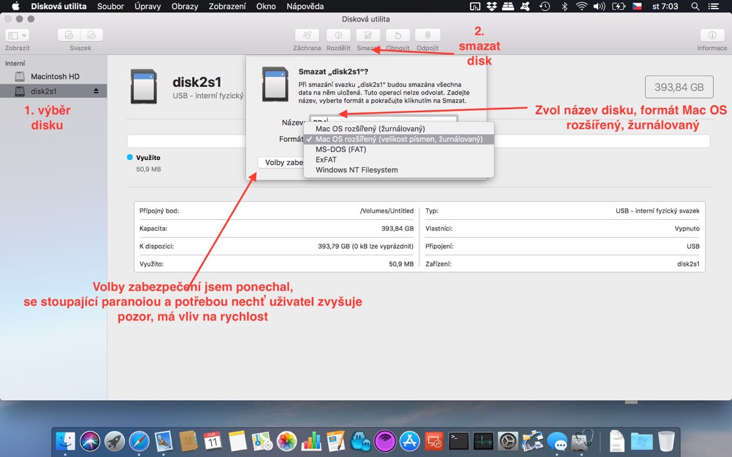This screenshot has height=457, width=732.
Task: Click the Bluetooth menu bar icon
Action: 565,6
